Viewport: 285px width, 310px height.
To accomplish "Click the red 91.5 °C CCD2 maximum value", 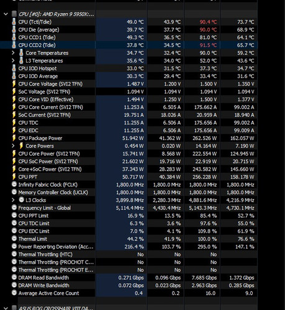I will pyautogui.click(x=208, y=45).
